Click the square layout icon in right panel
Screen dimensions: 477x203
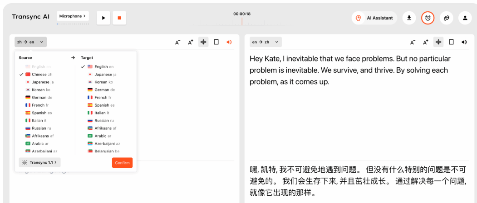452,42
